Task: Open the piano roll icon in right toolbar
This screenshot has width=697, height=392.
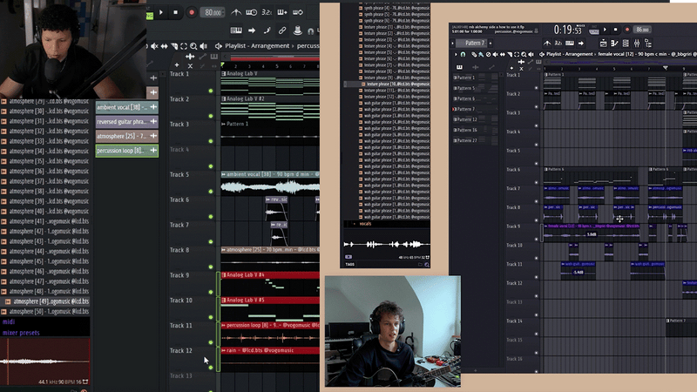Action: point(615,43)
